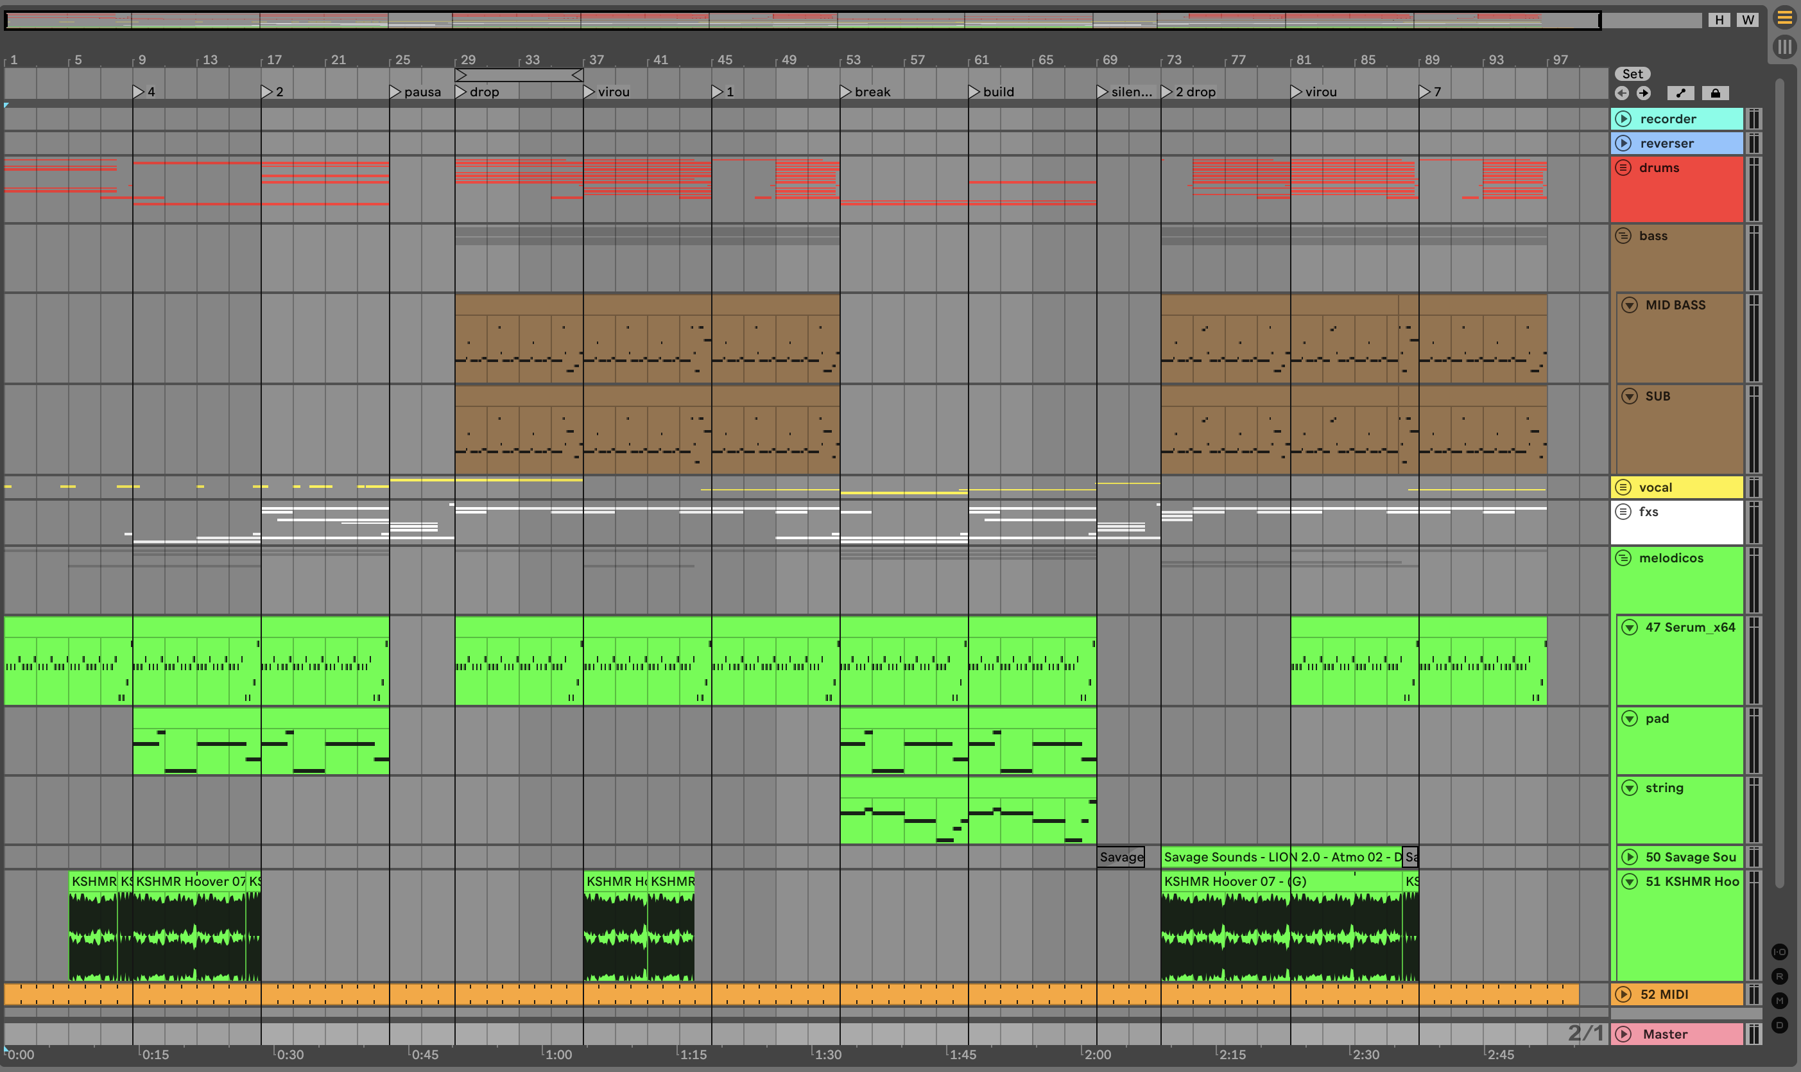Click the level meter of the Master track
This screenshot has height=1072, width=1801.
click(x=1754, y=1033)
